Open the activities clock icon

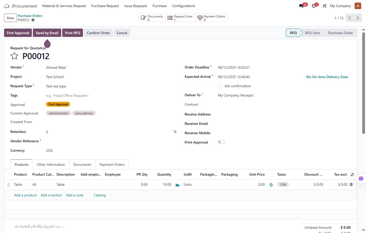click(314, 6)
